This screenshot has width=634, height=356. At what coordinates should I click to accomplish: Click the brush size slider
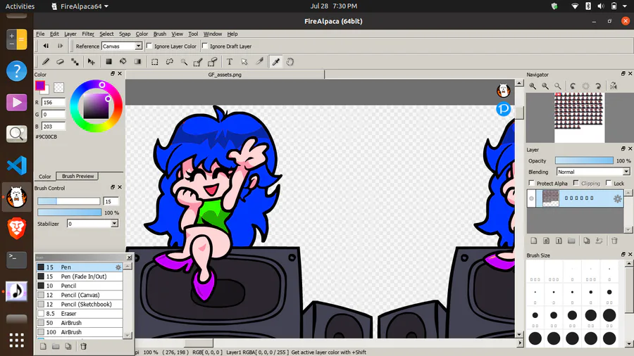69,201
